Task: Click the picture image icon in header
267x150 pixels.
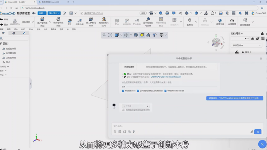Action: [221, 13]
